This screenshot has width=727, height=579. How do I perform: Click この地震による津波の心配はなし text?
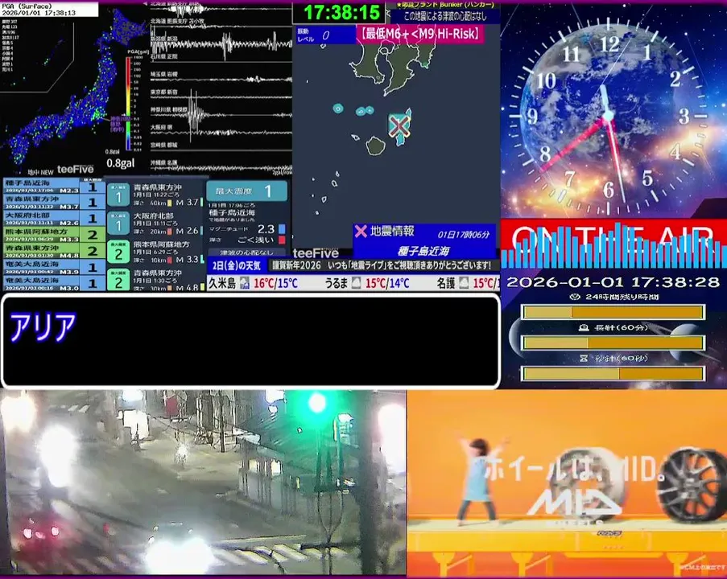tap(445, 16)
